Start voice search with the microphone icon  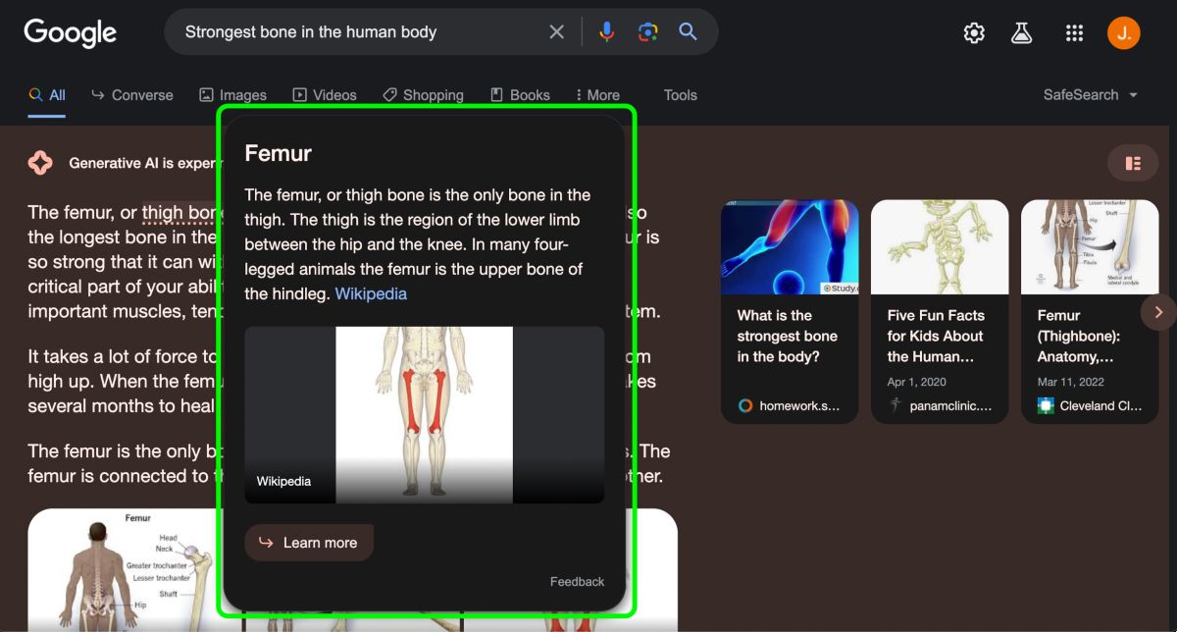click(x=607, y=31)
